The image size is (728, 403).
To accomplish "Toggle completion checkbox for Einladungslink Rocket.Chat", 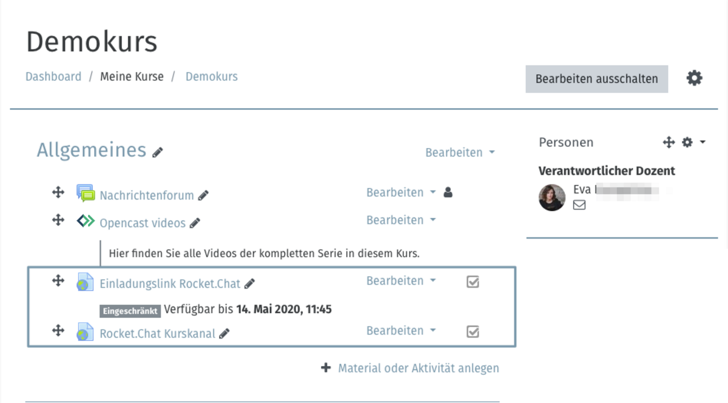I will point(473,282).
